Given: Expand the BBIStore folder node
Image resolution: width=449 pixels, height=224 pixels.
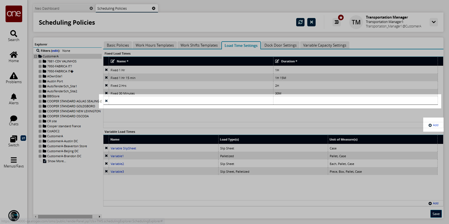Looking at the screenshot, I should [x=40, y=96].
